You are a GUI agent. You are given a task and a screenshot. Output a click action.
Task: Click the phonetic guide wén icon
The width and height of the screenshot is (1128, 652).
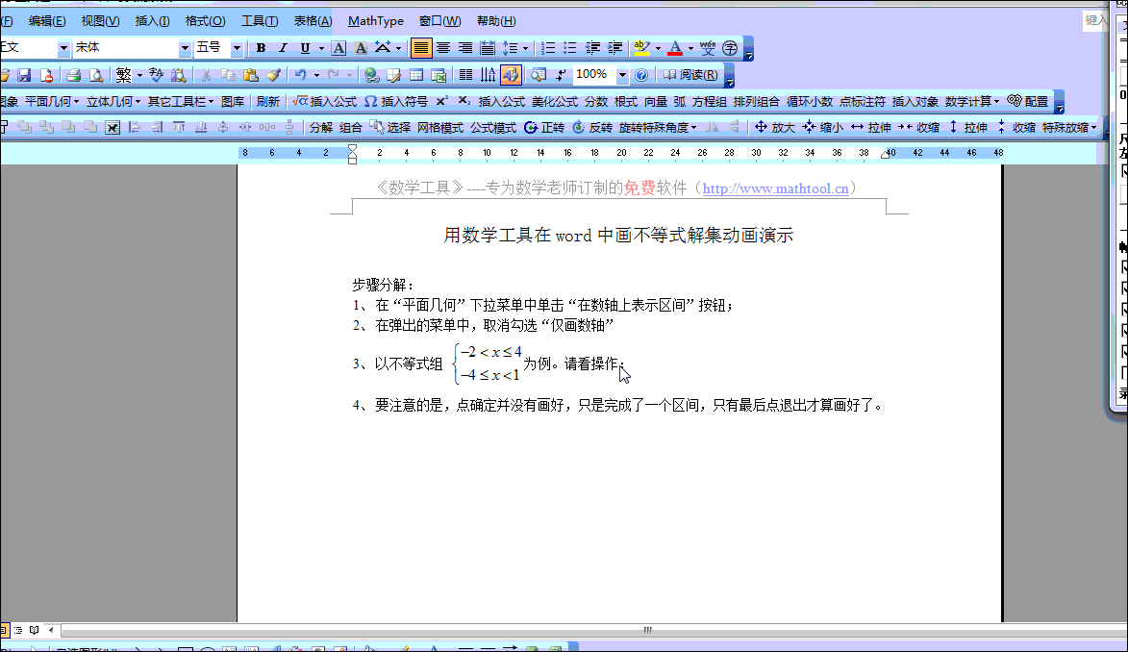point(708,48)
